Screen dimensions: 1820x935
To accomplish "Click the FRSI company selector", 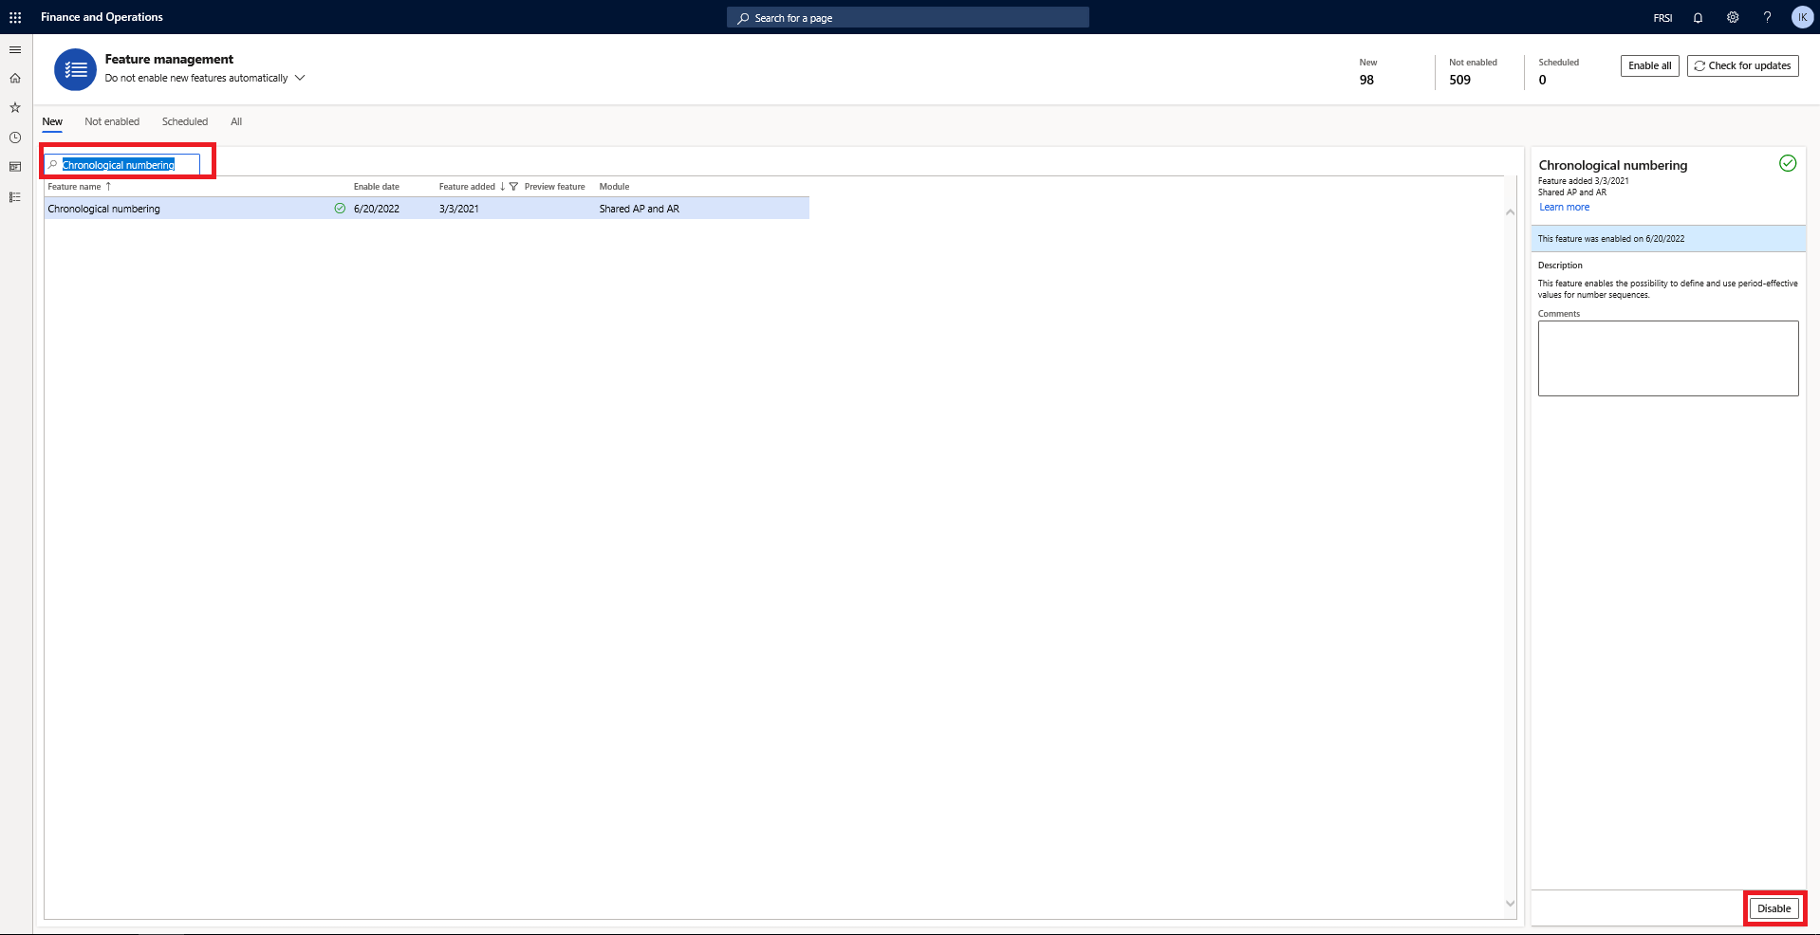I will click(1662, 18).
